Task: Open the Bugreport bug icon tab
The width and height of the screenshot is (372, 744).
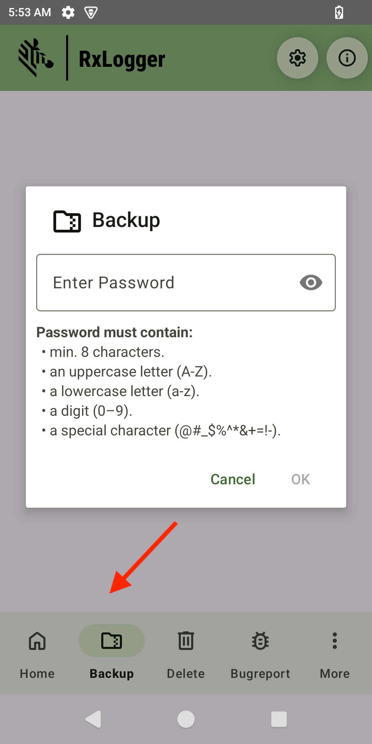Action: point(260,653)
